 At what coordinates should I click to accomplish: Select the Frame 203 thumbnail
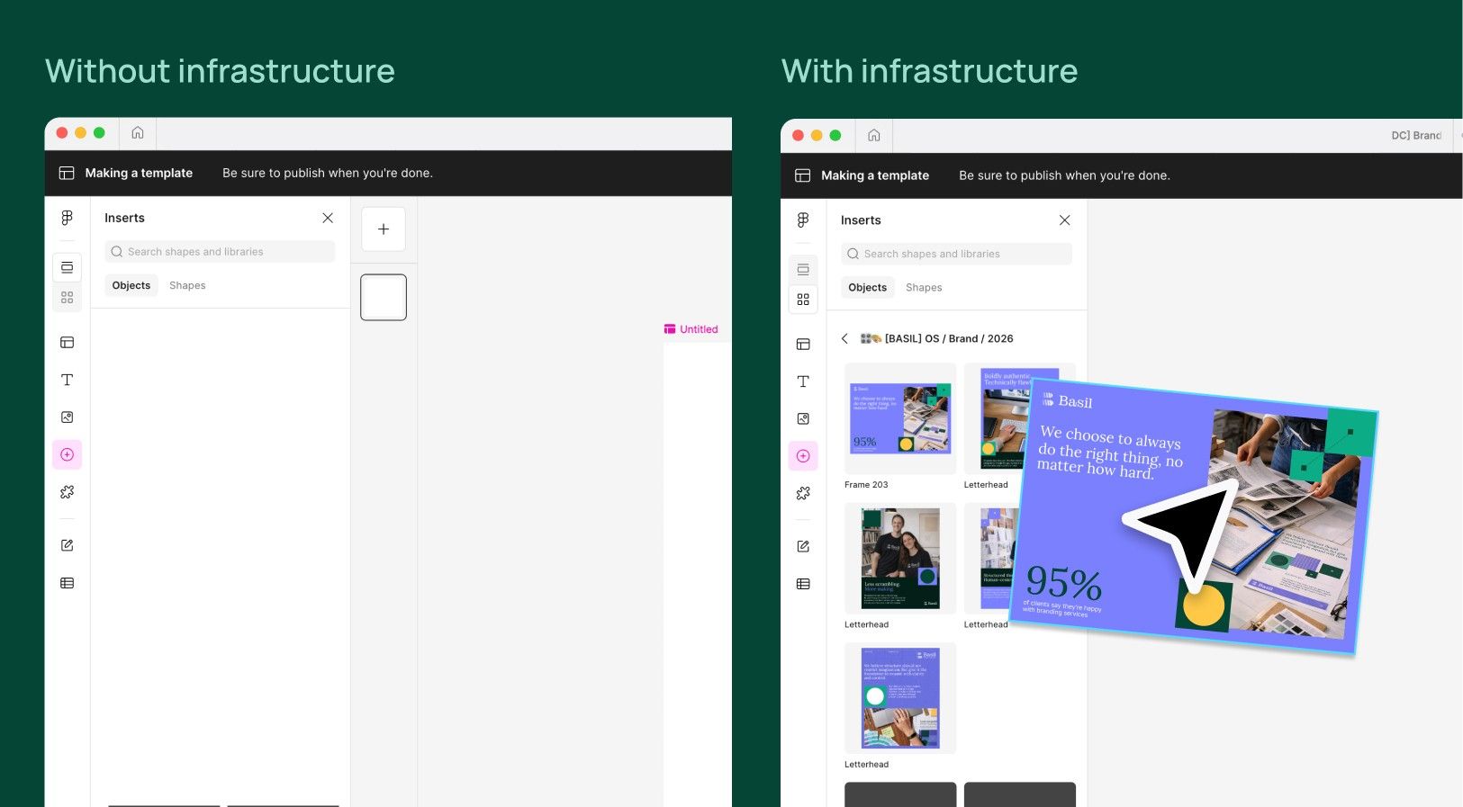pyautogui.click(x=900, y=418)
